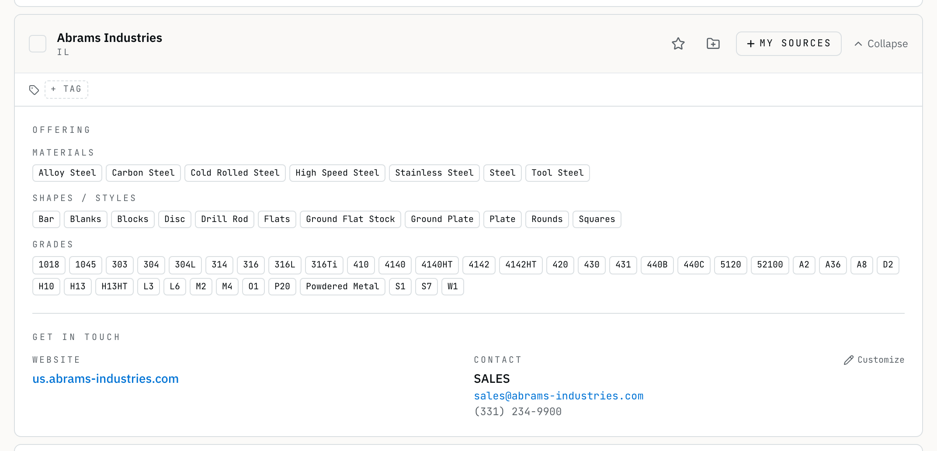Screen dimensions: 937x451
Task: Choose grade 304L
Action: click(185, 265)
